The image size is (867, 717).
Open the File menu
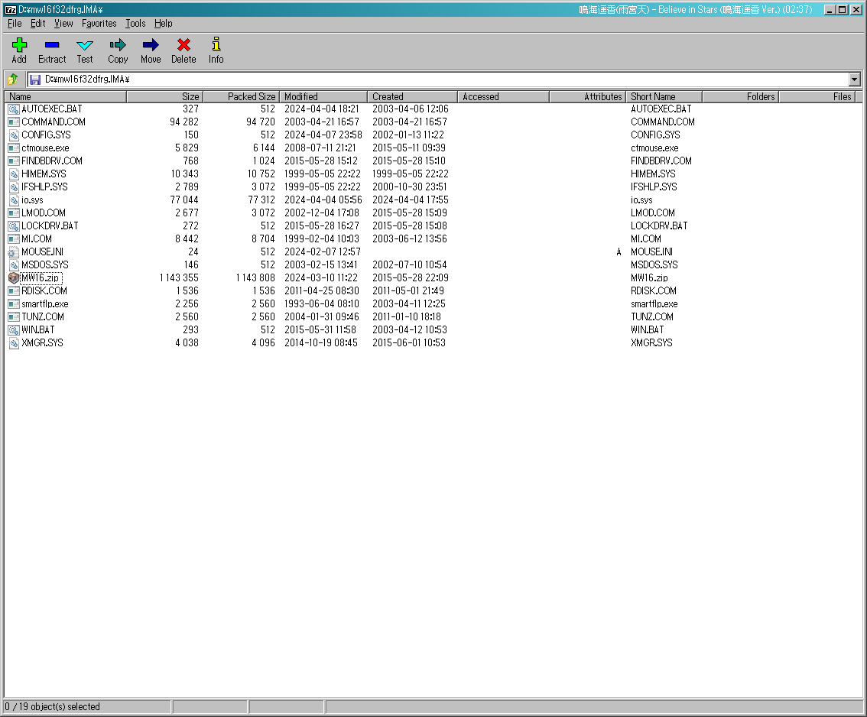(15, 24)
